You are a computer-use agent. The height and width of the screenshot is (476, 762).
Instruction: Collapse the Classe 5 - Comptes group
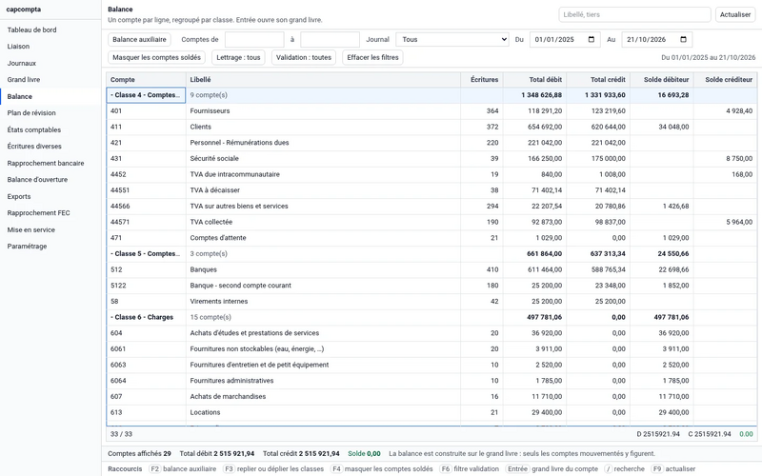(146, 253)
